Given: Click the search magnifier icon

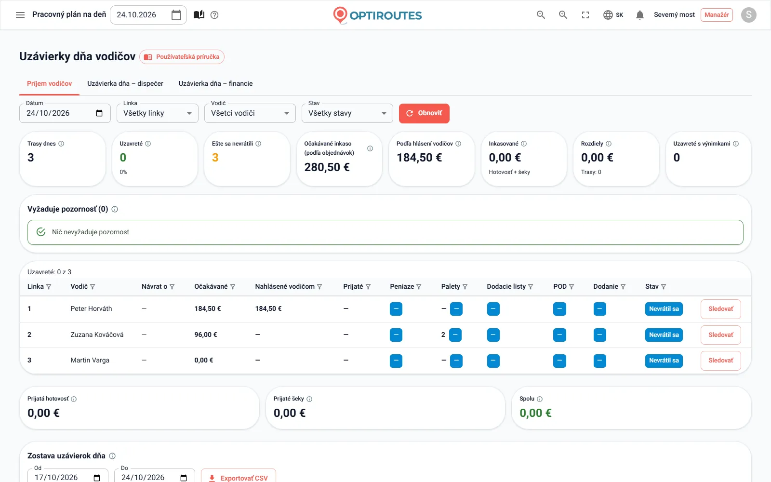Looking at the screenshot, I should point(541,15).
